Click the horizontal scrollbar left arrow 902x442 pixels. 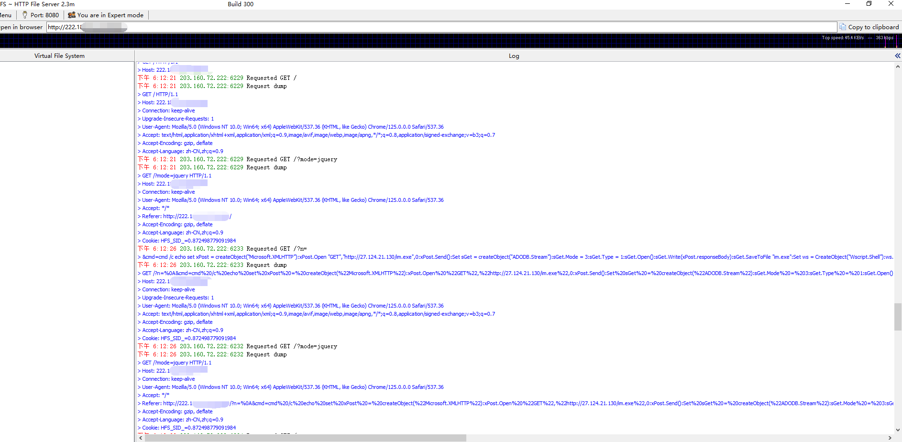click(141, 438)
